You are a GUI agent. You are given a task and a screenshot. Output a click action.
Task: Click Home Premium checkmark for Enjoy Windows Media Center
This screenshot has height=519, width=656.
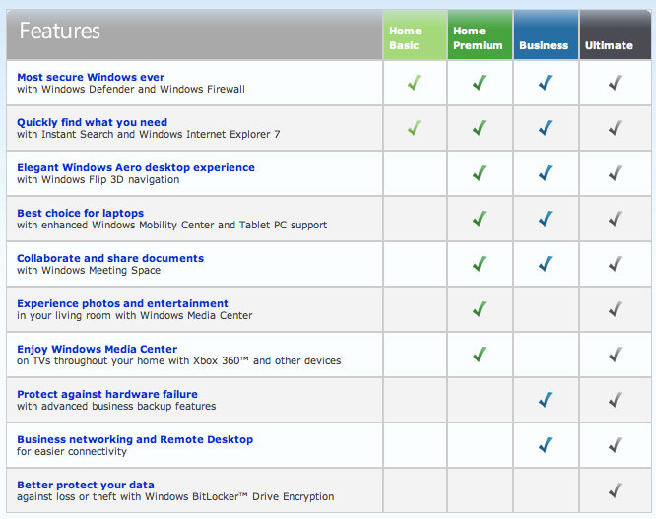point(479,355)
